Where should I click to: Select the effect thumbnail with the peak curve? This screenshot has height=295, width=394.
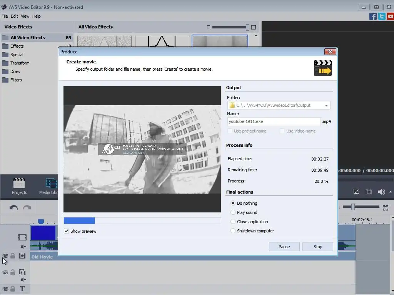coord(162,41)
